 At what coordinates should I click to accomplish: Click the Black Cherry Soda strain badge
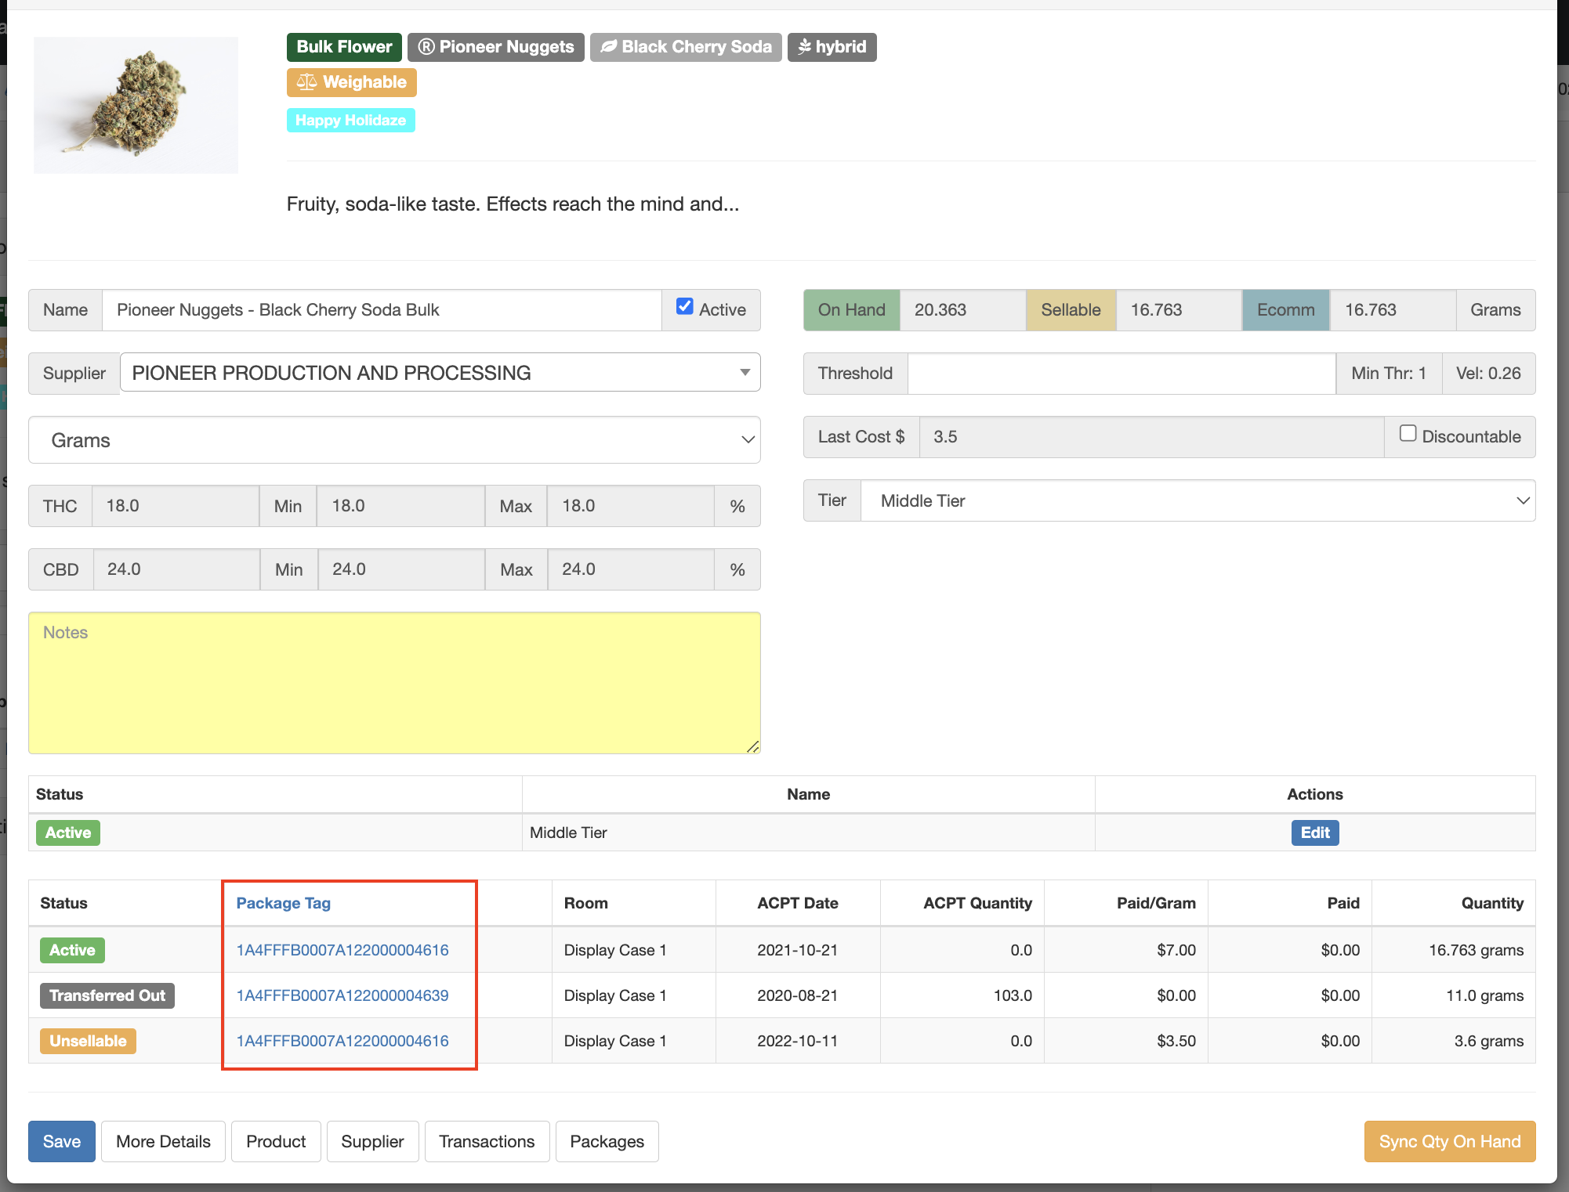pyautogui.click(x=686, y=47)
